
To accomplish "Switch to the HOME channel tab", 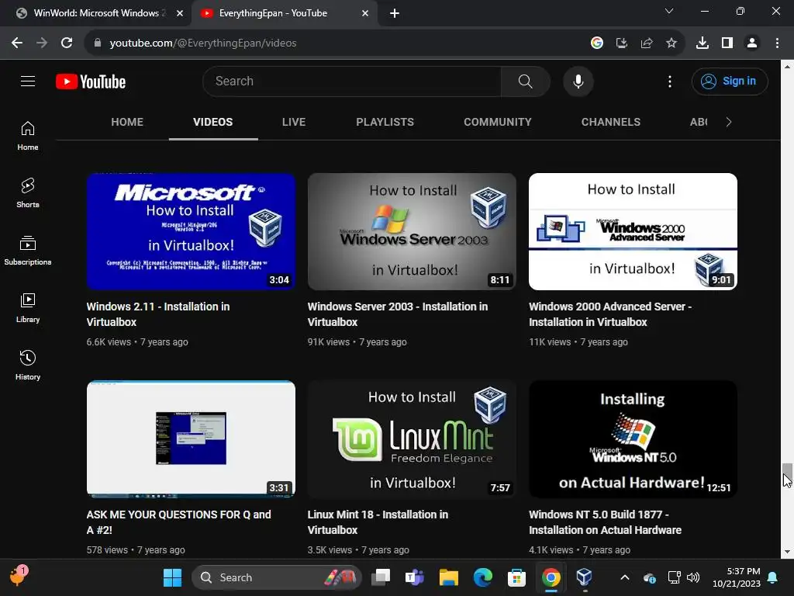I will 127,122.
